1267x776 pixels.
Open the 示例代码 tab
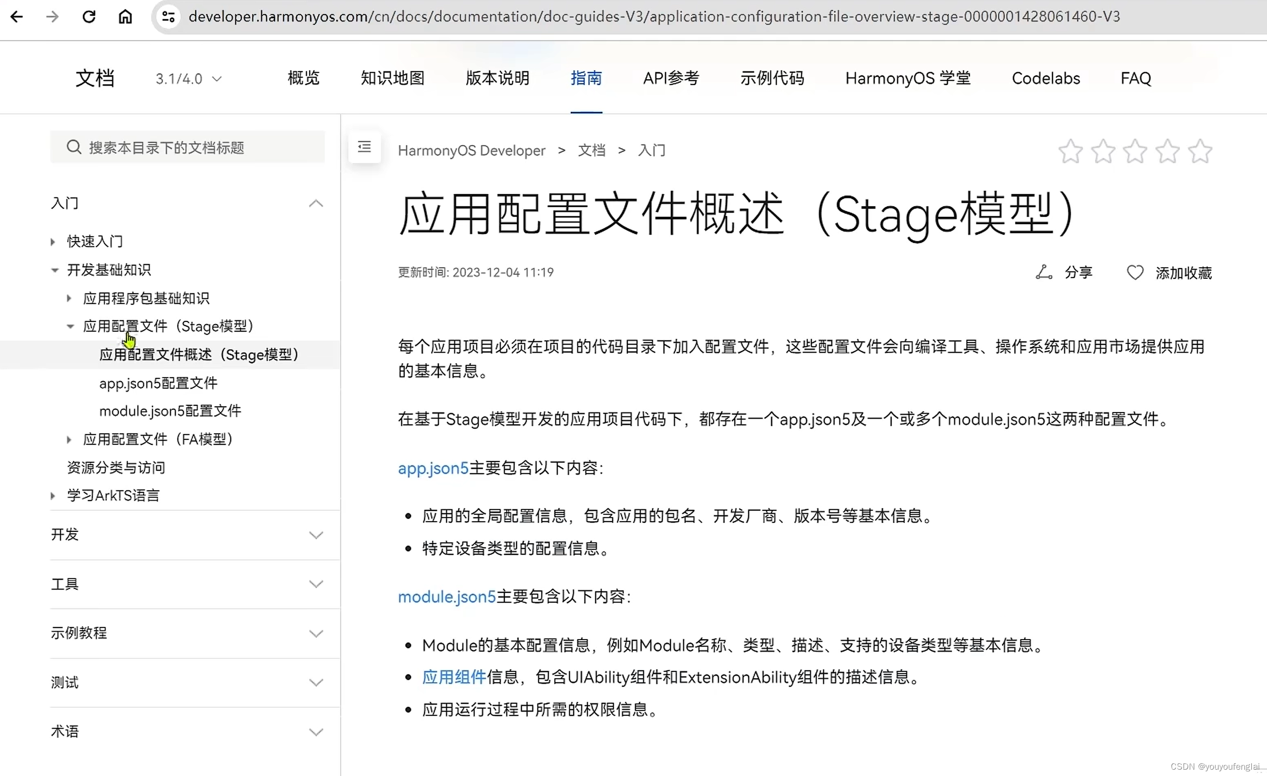click(772, 78)
